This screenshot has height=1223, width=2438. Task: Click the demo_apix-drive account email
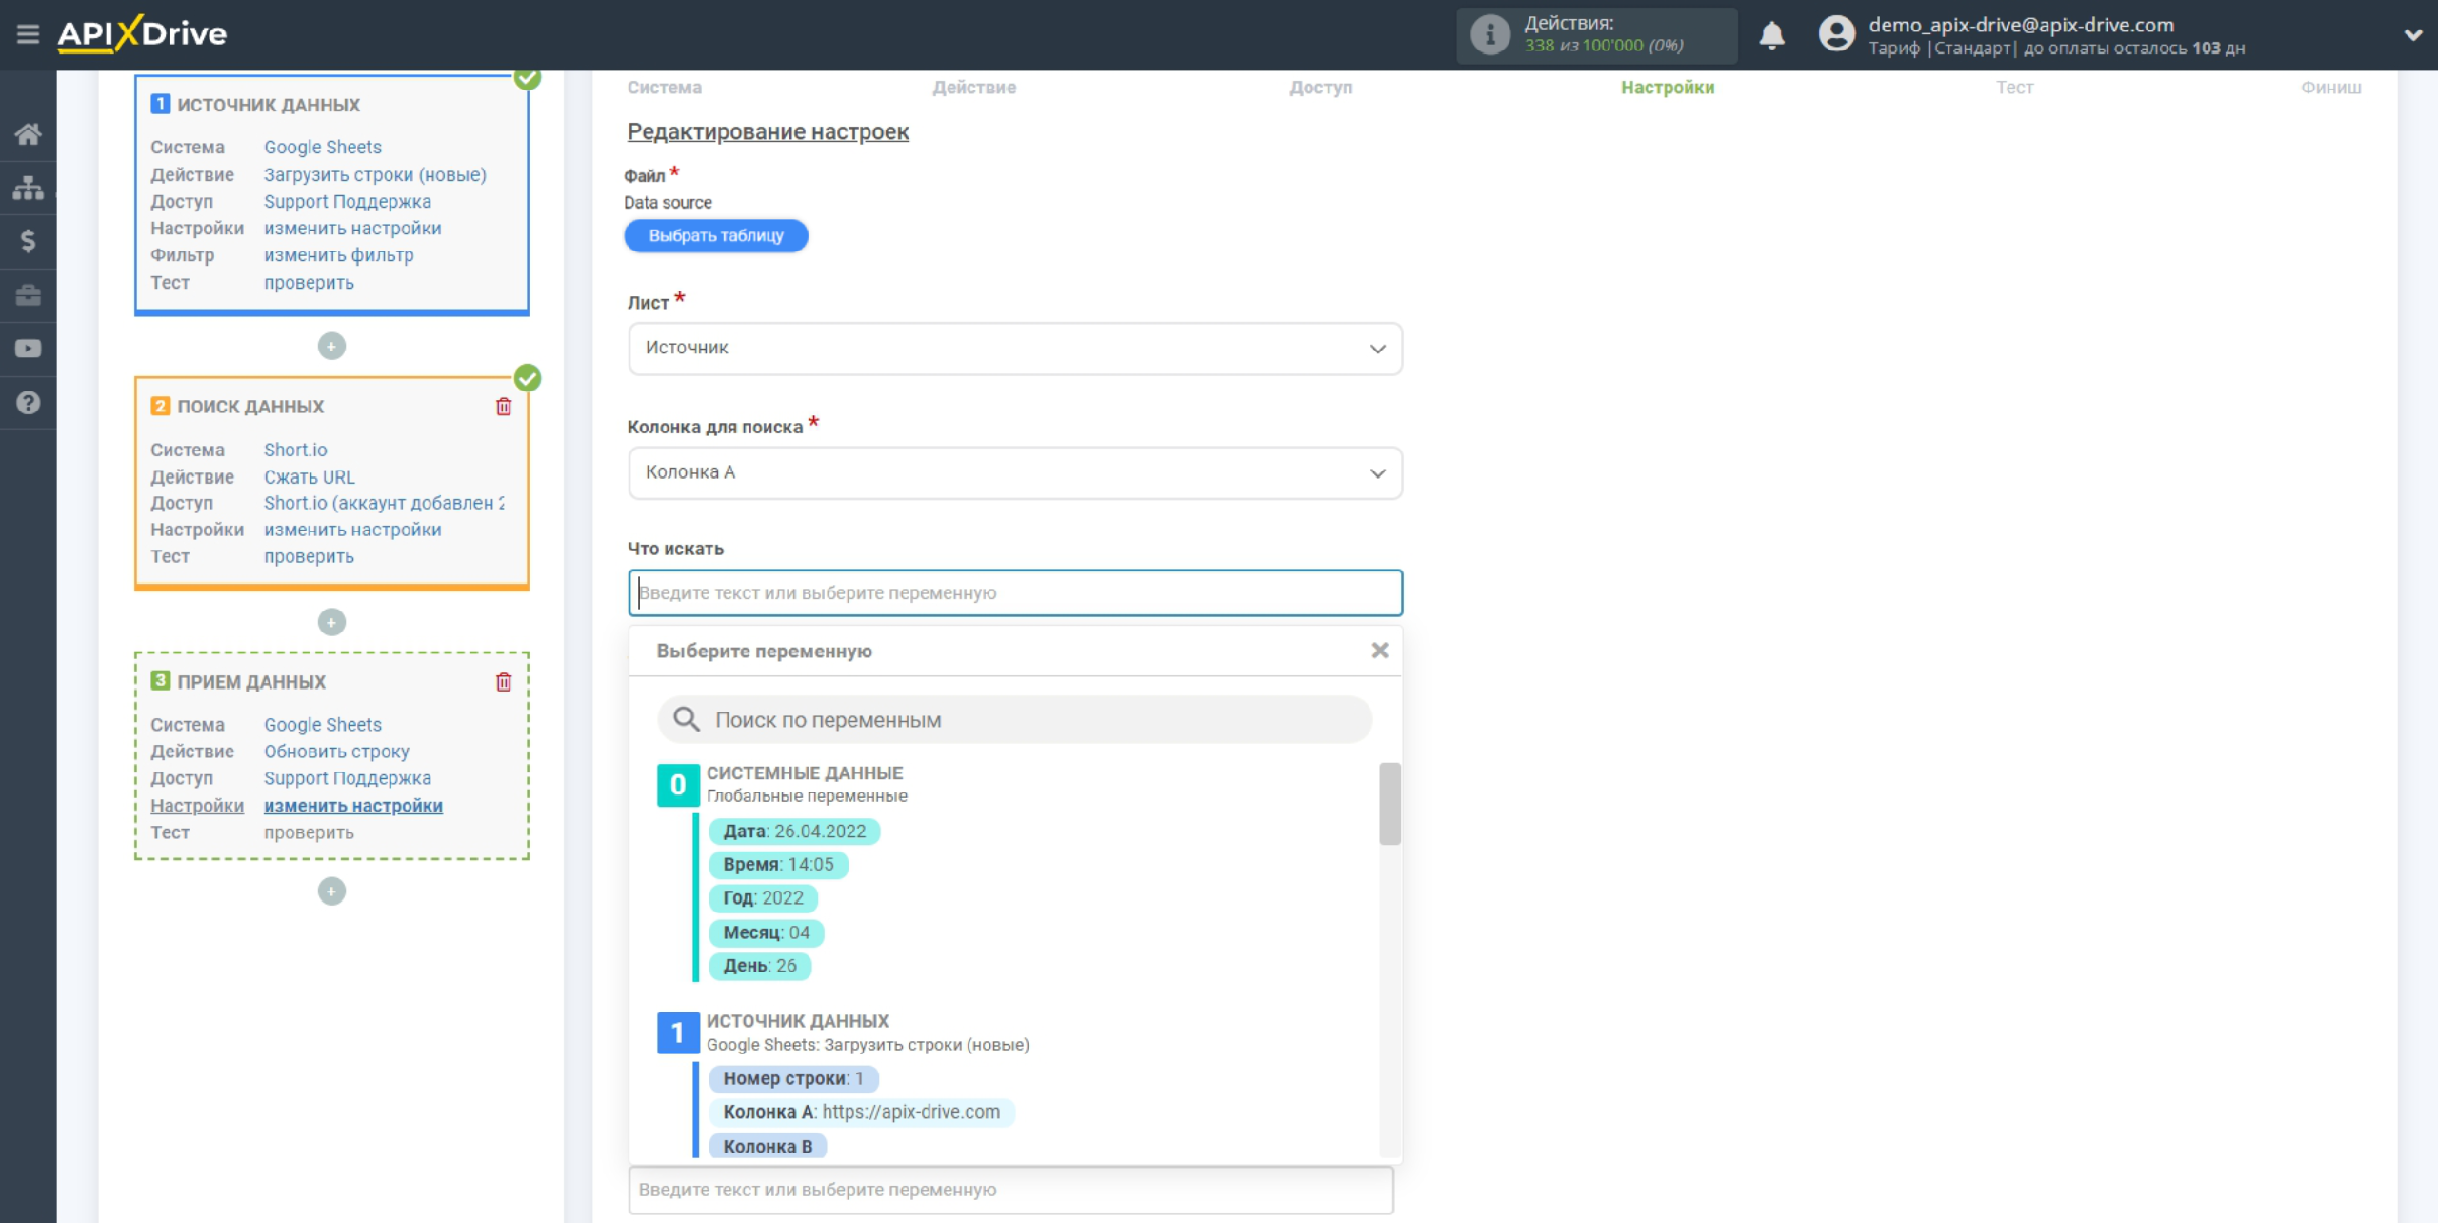(x=2021, y=25)
